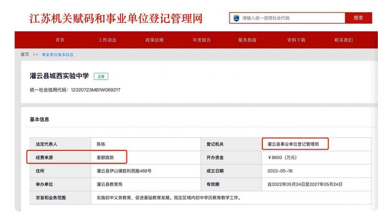The width and height of the screenshot is (392, 220).
Task: Click the 登记机关 label cell
Action: click(231, 144)
